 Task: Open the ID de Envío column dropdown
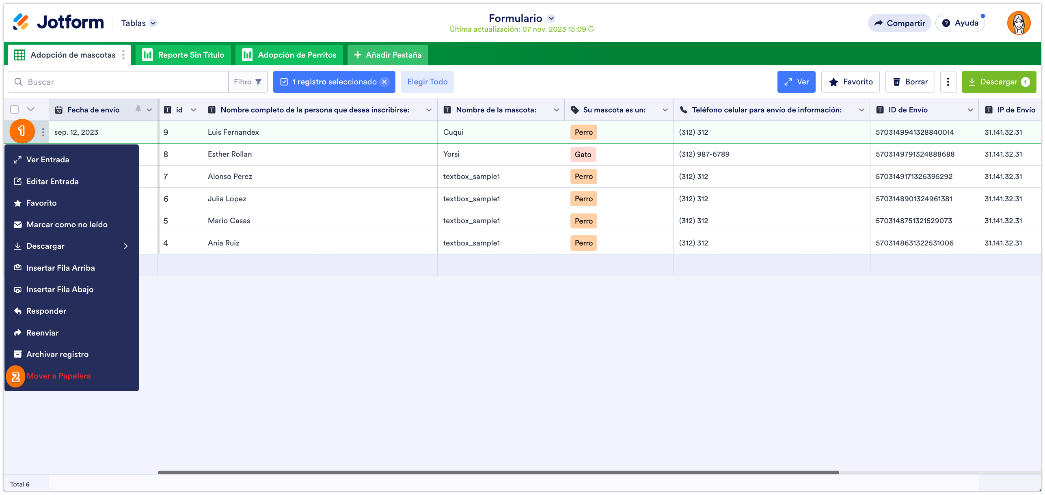pos(970,110)
